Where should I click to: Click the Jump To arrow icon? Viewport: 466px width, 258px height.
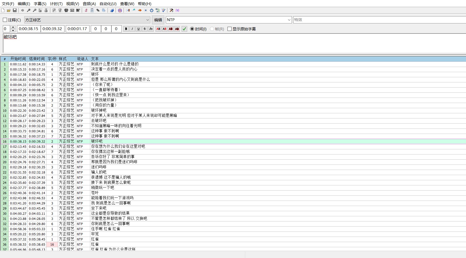pos(23,10)
